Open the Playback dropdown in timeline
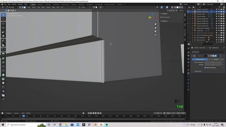 (x=10, y=113)
